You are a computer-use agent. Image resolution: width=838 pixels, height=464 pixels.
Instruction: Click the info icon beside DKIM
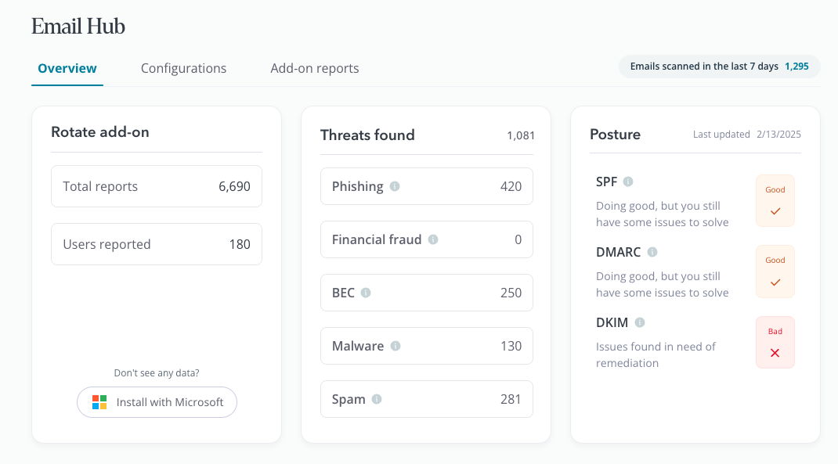[640, 322]
